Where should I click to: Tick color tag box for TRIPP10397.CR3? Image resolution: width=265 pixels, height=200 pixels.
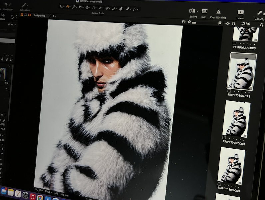pos(224,137)
